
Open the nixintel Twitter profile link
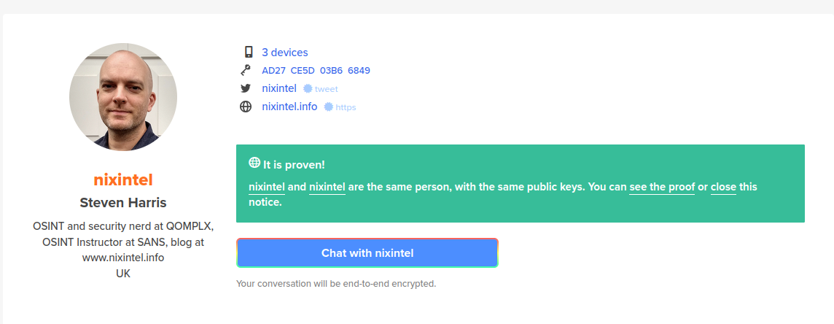(279, 88)
